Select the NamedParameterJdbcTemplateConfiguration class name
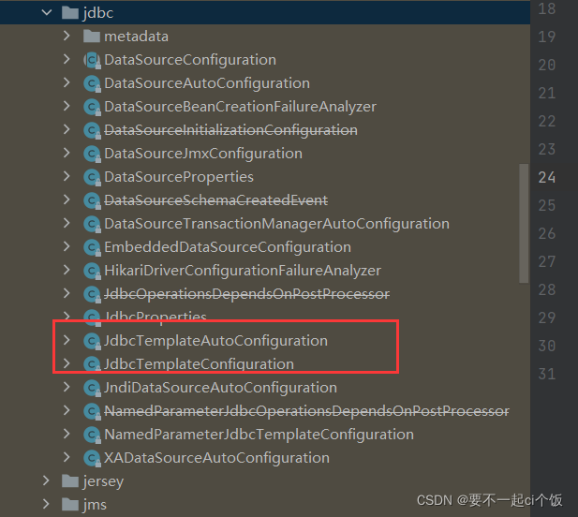 [259, 435]
